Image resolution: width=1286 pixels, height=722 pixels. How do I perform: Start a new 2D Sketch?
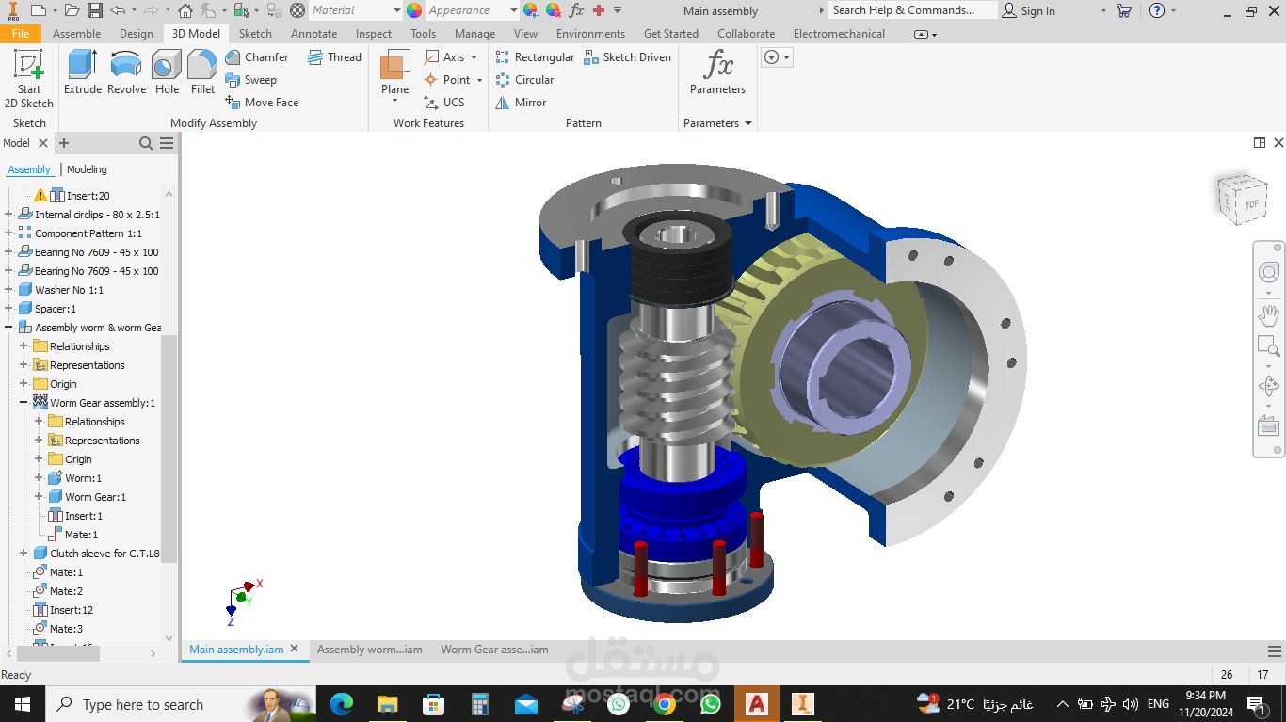[29, 80]
